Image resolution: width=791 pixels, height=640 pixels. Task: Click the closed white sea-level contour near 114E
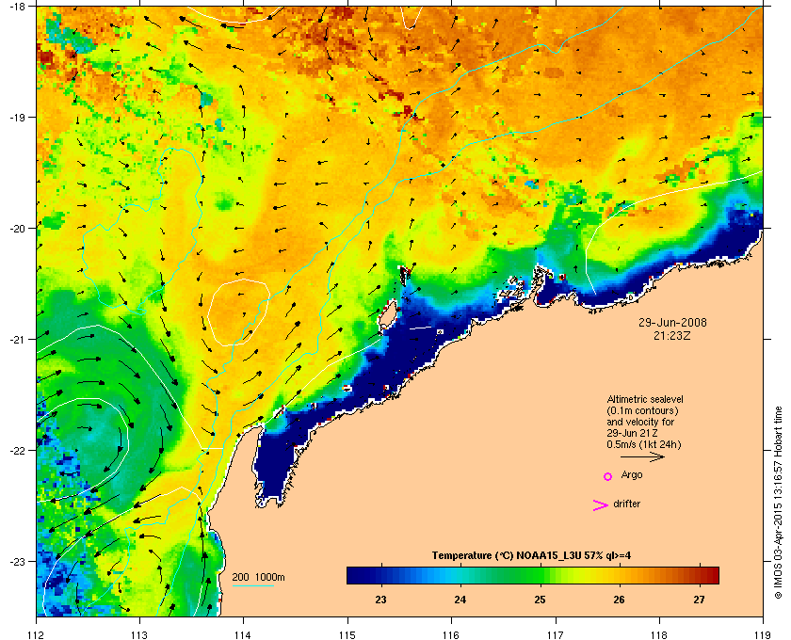click(x=238, y=312)
